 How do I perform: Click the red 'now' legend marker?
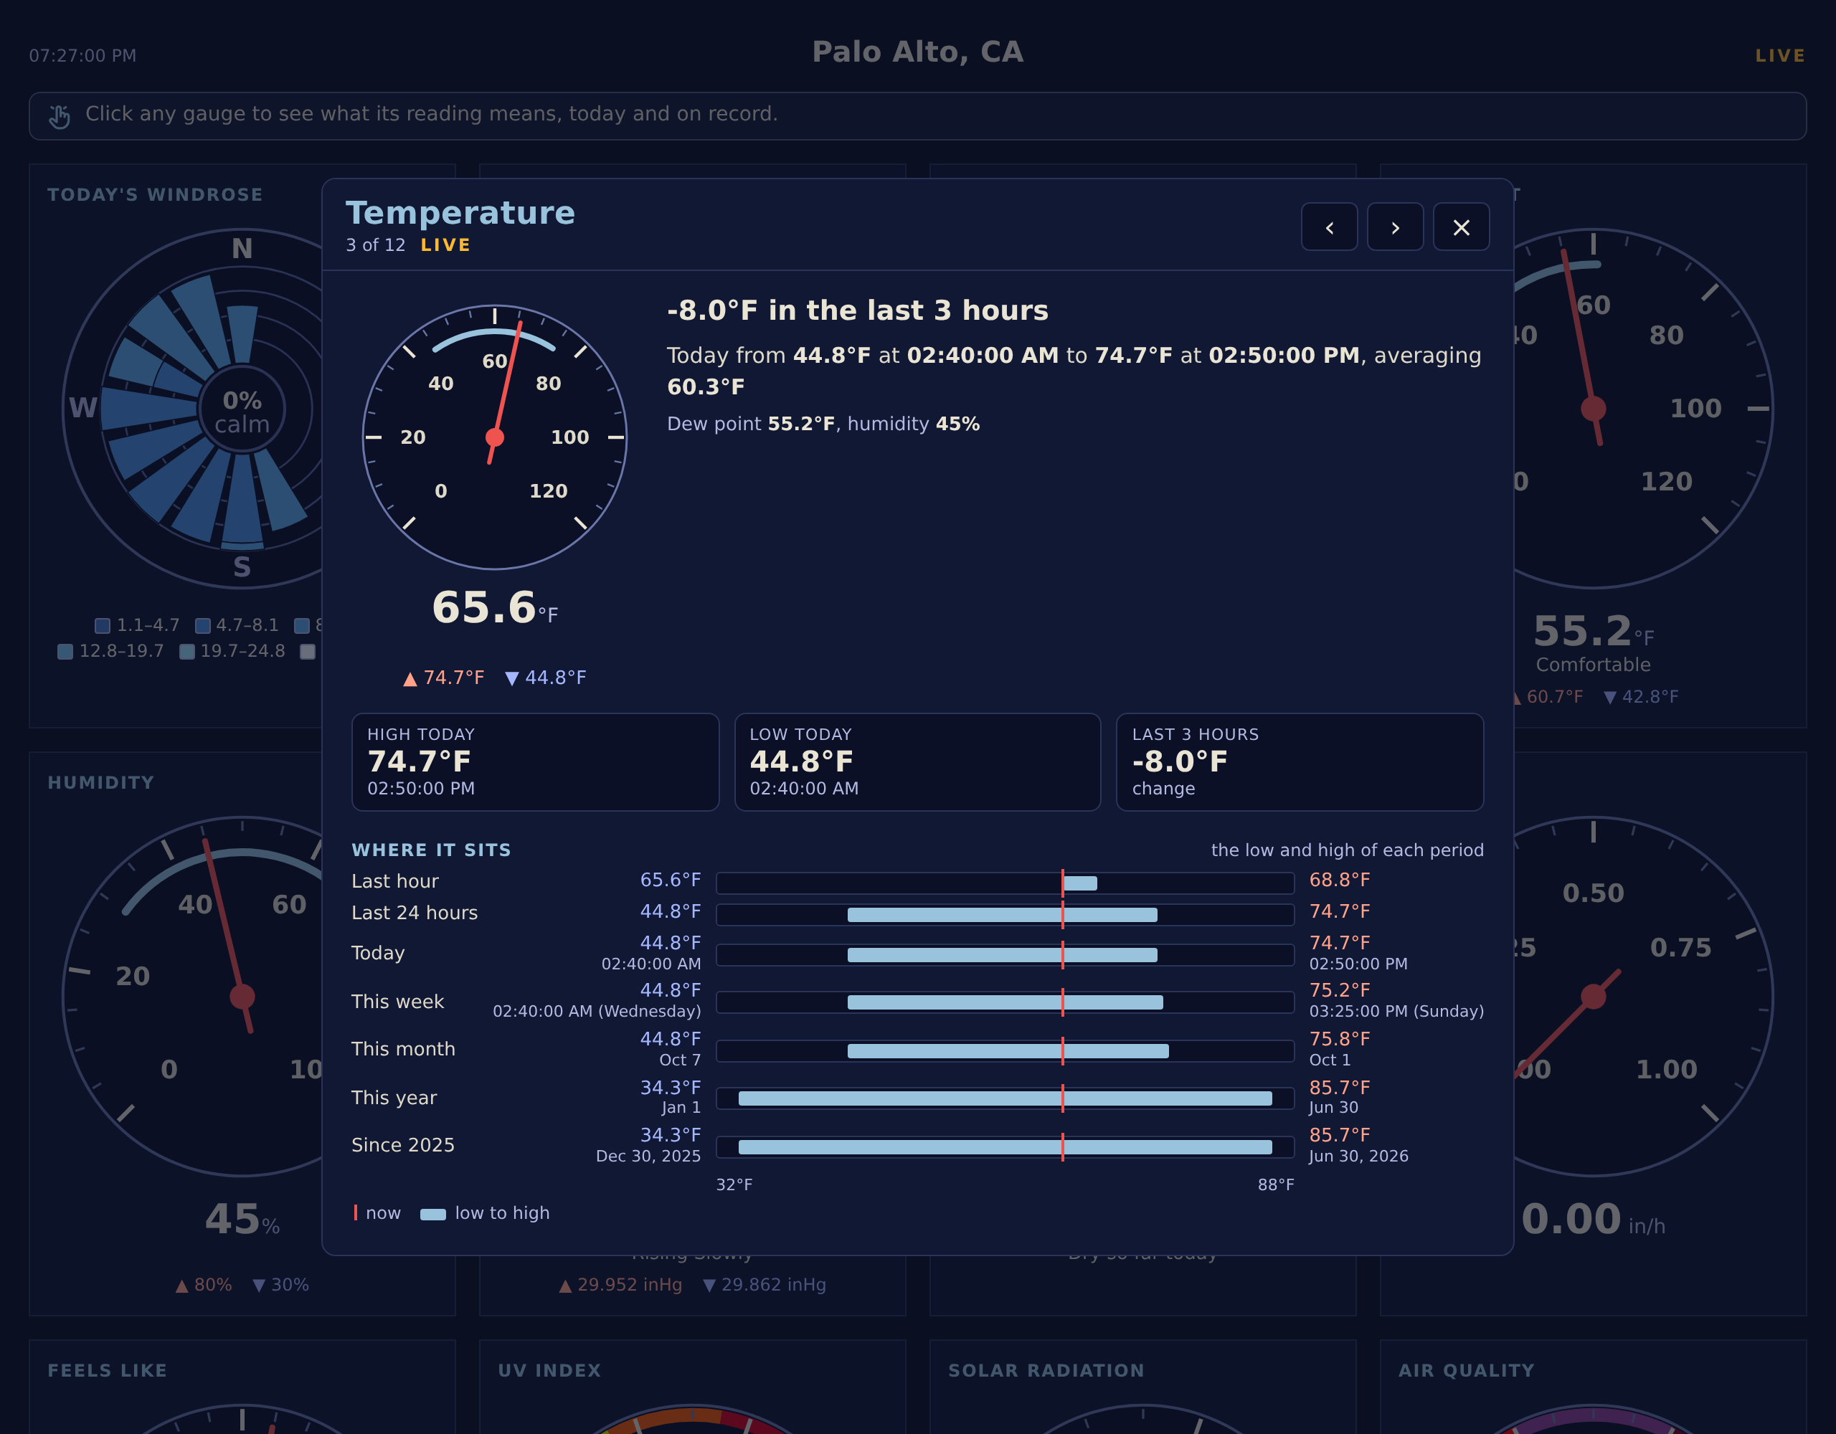pyautogui.click(x=356, y=1212)
